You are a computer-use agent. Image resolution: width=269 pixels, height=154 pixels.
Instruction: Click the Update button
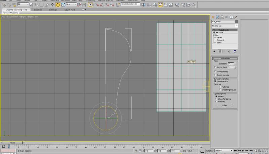[x=224, y=105]
